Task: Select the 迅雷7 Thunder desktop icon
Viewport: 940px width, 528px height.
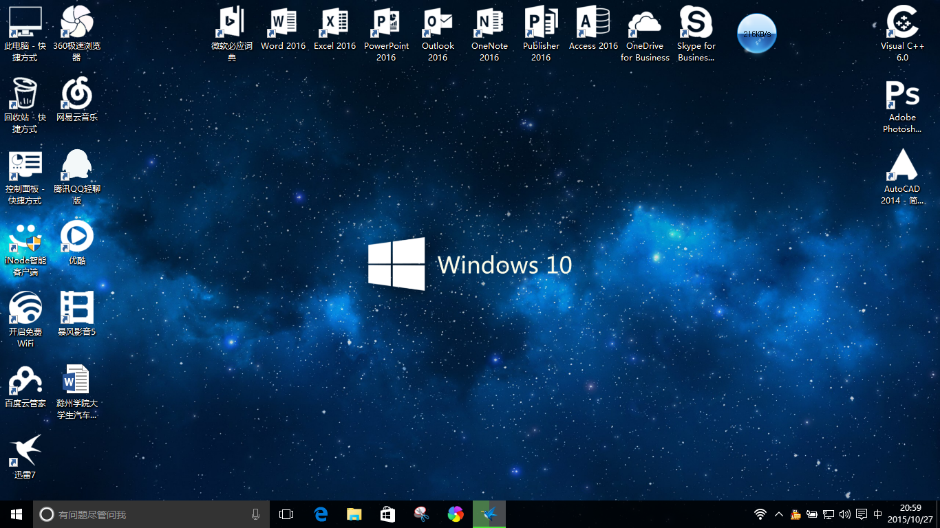Action: (x=25, y=457)
